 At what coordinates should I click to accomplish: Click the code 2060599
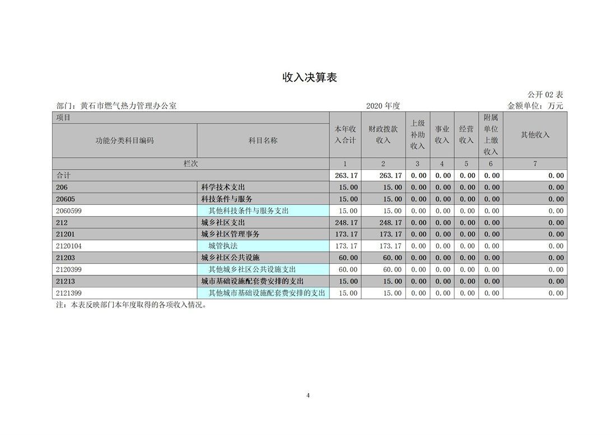pyautogui.click(x=69, y=211)
